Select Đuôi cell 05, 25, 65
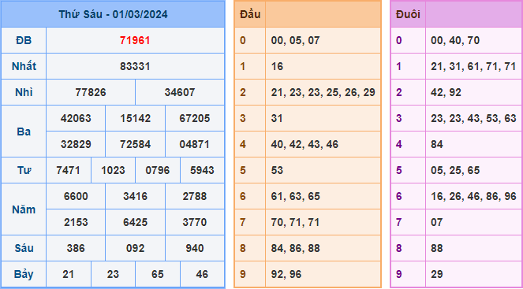 pos(474,170)
